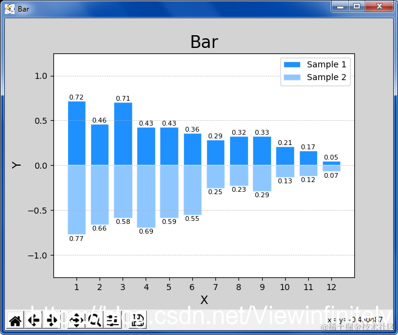This screenshot has width=398, height=335.
Task: Click the value label 0.36
Action: pyautogui.click(x=192, y=129)
